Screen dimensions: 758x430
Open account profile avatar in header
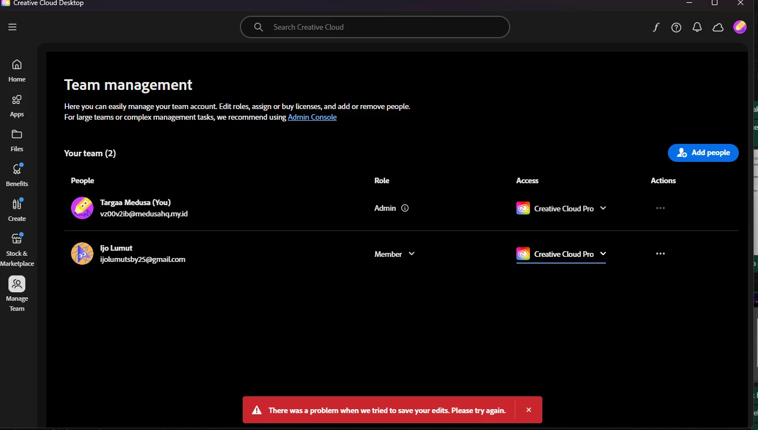[740, 27]
